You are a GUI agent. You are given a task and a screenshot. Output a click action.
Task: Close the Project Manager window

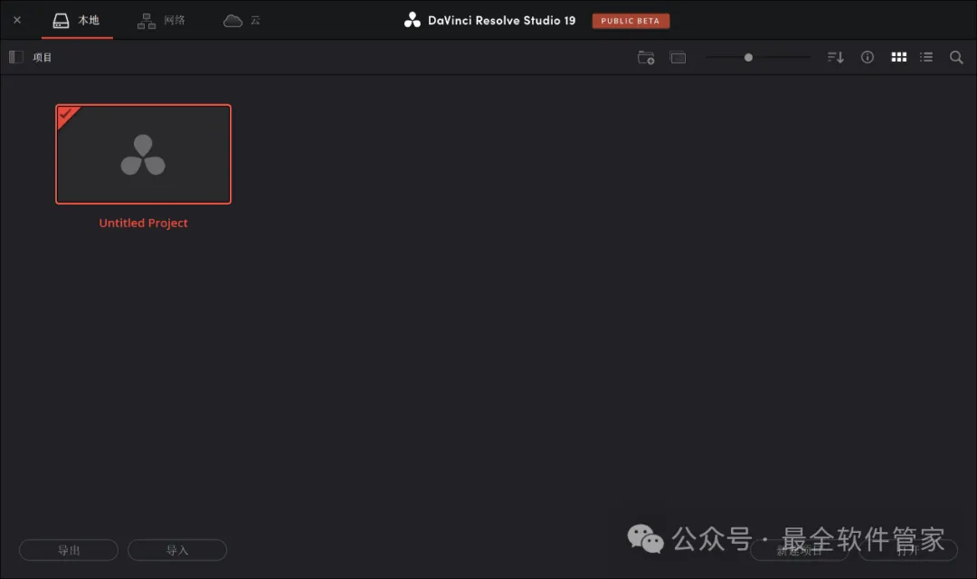(x=17, y=20)
